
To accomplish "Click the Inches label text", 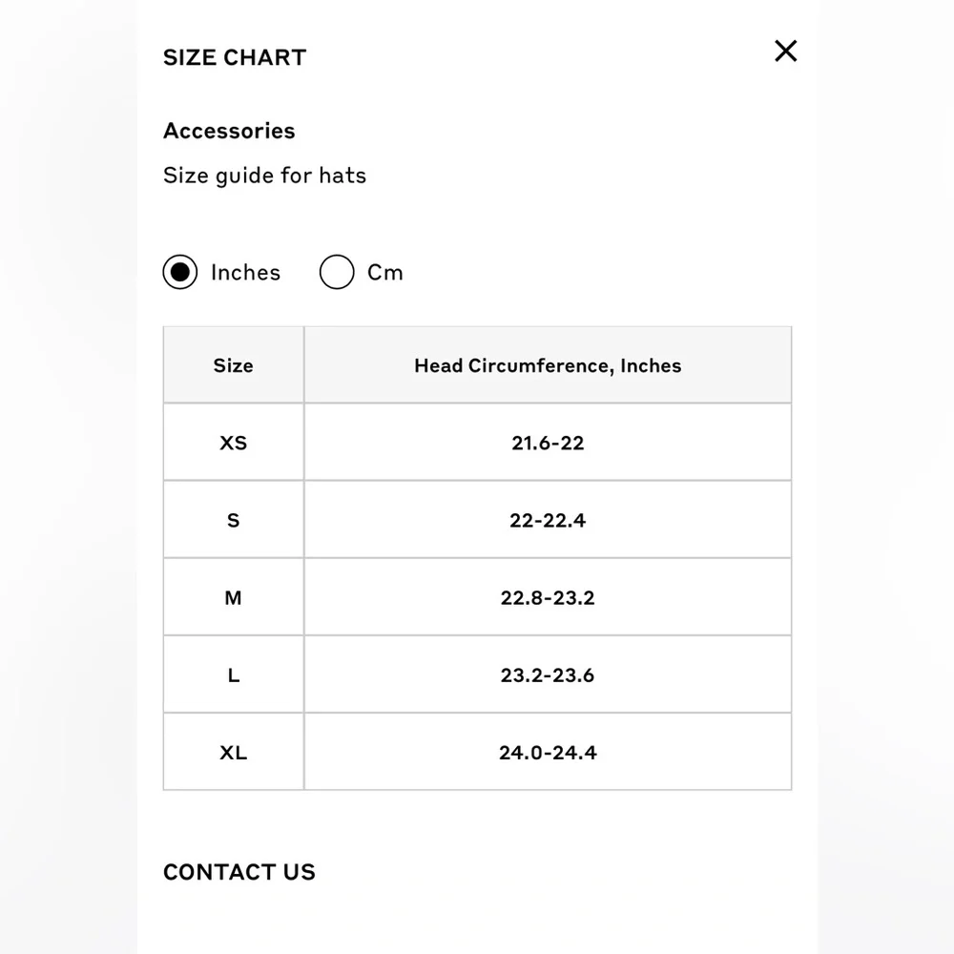I will point(246,273).
